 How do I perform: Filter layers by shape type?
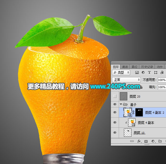tap(156, 73)
